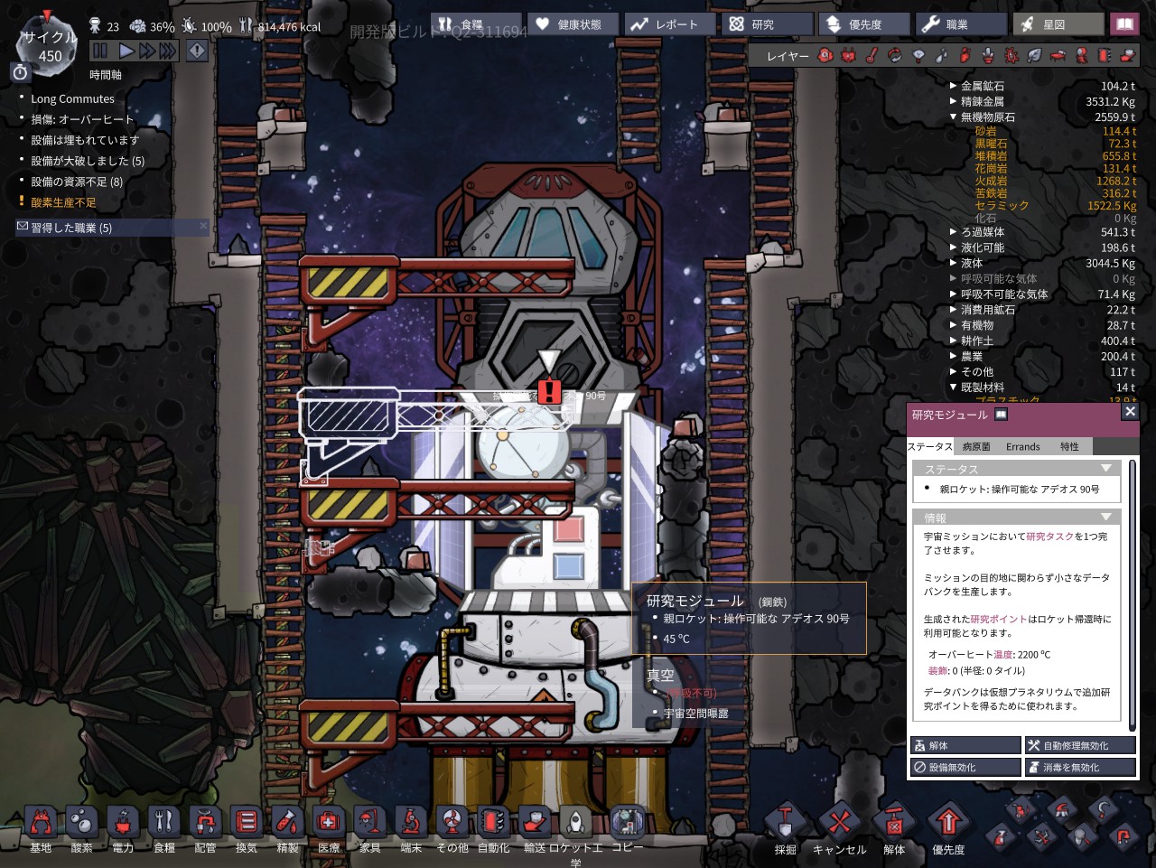The width and height of the screenshot is (1156, 868).
Task: Toggle the Oxygen overlay in the レイヤー bar
Action: 825,56
